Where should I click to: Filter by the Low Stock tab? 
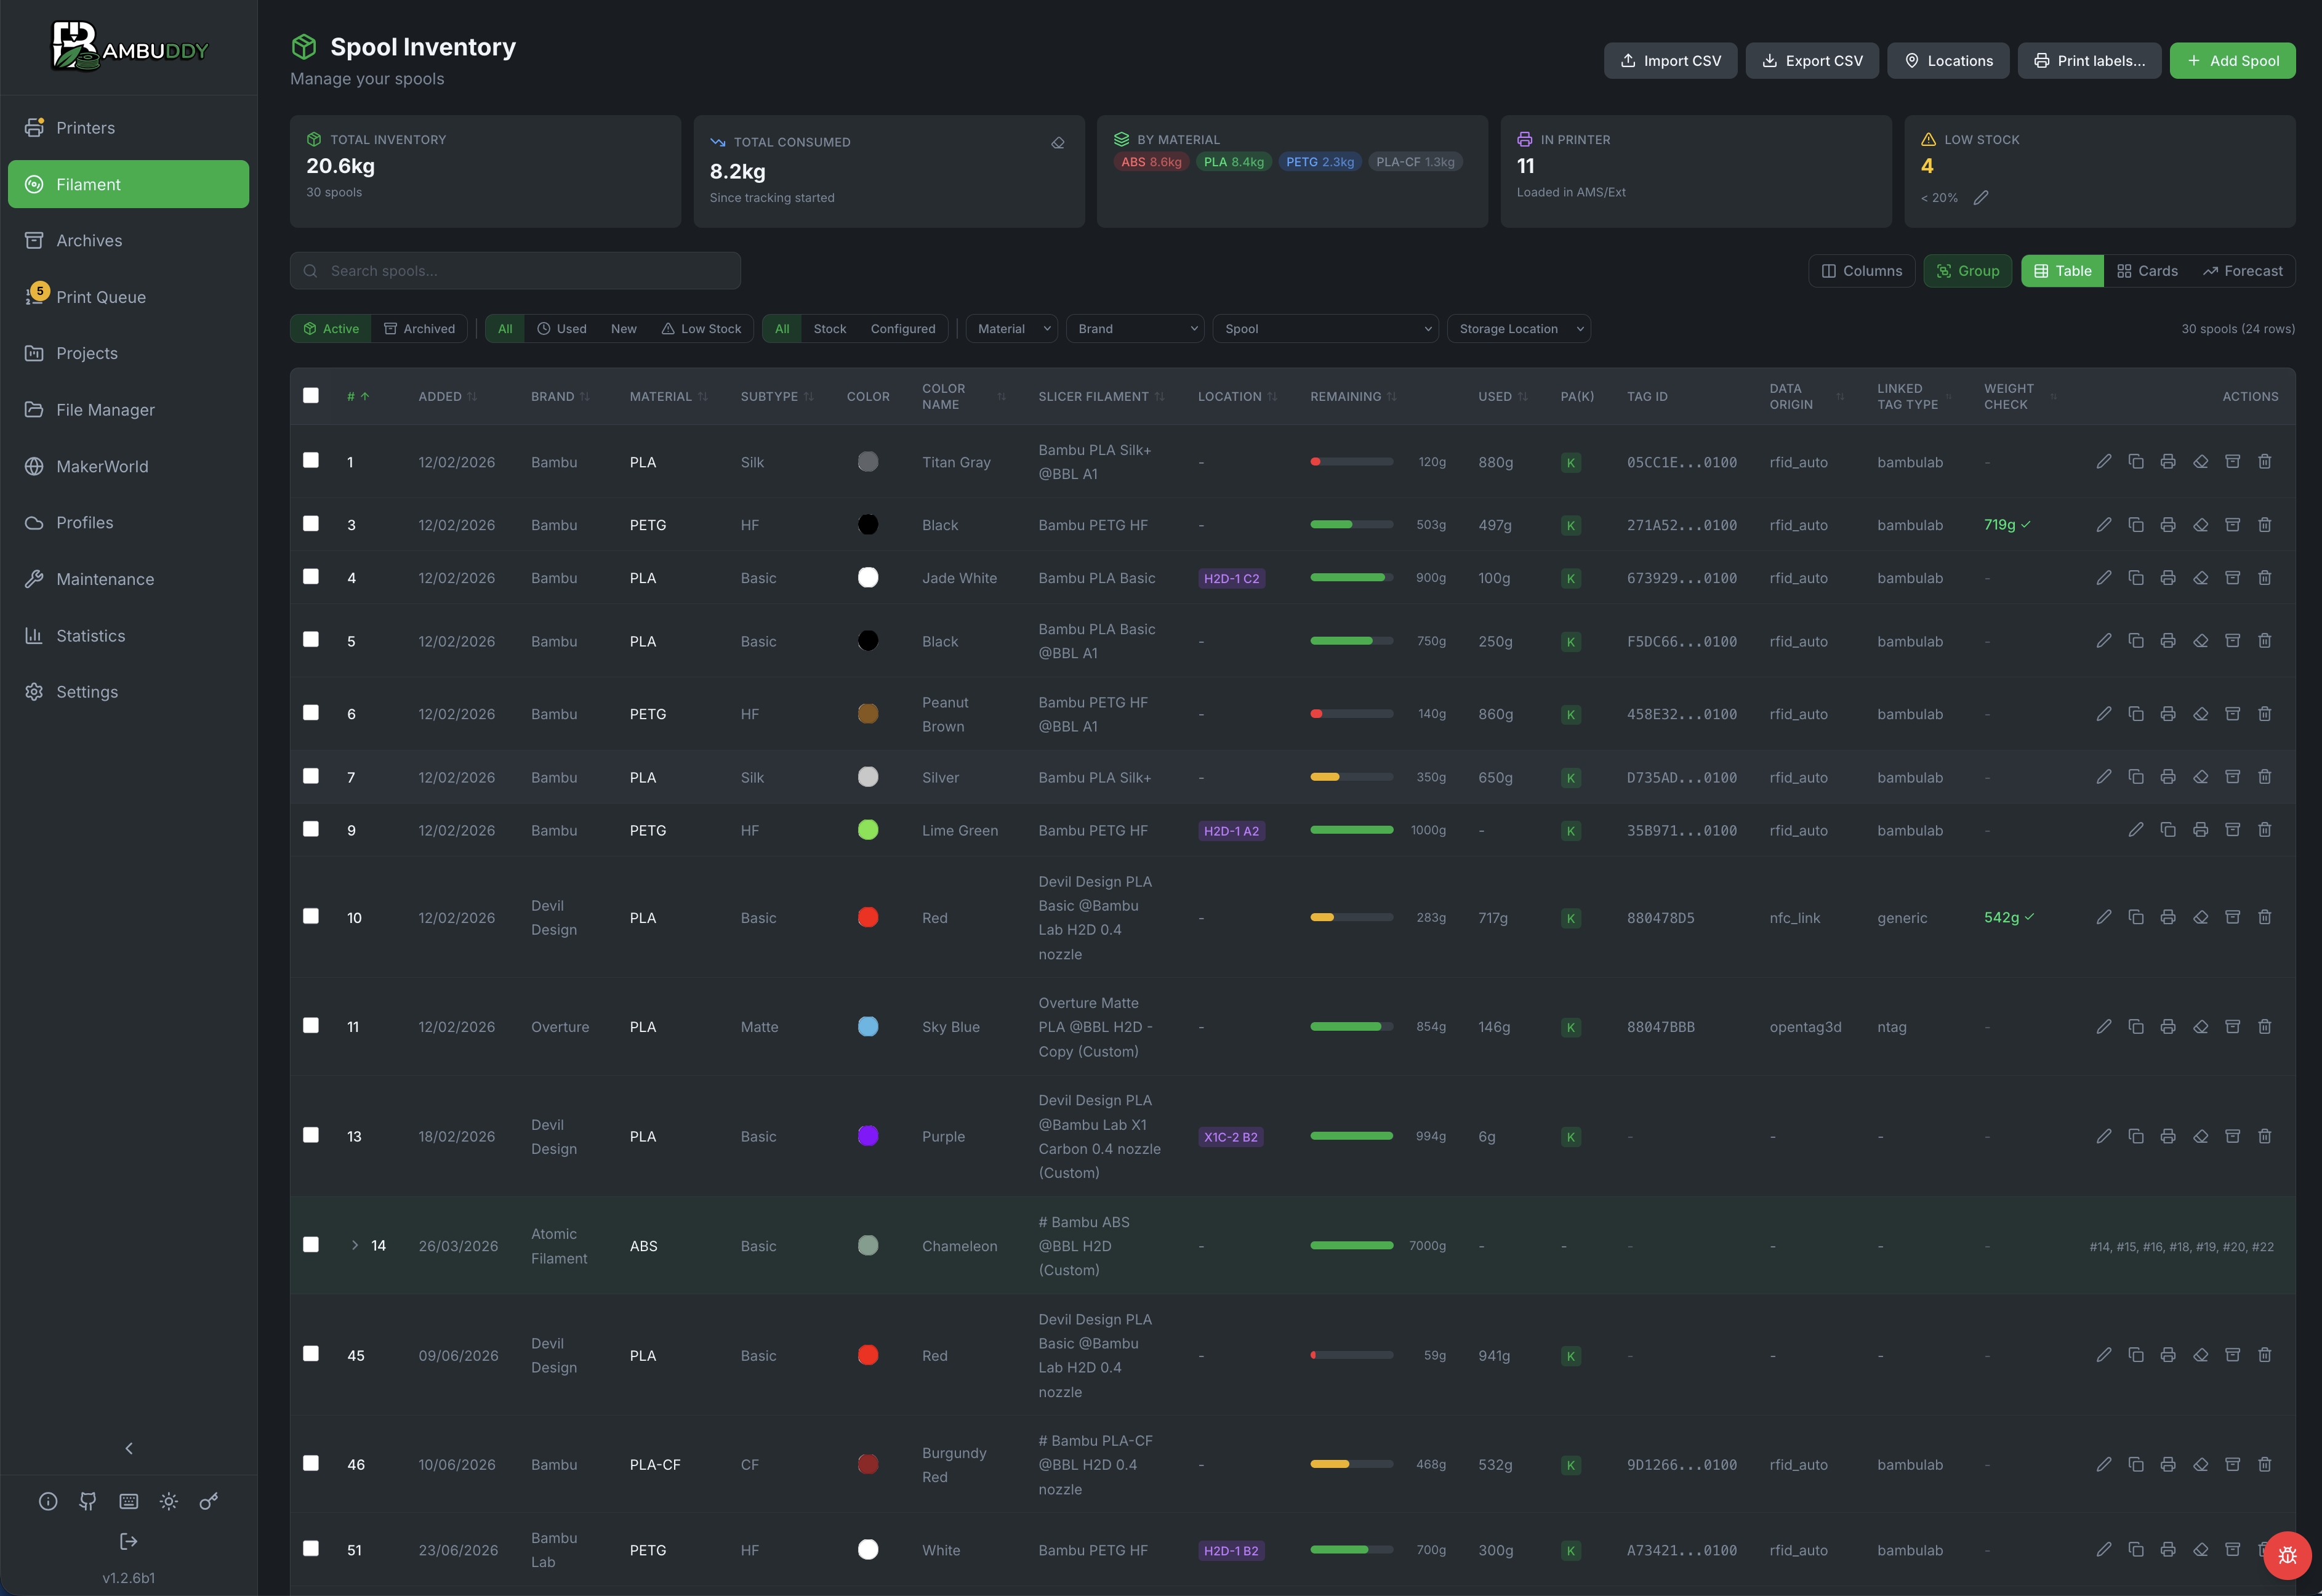point(701,329)
